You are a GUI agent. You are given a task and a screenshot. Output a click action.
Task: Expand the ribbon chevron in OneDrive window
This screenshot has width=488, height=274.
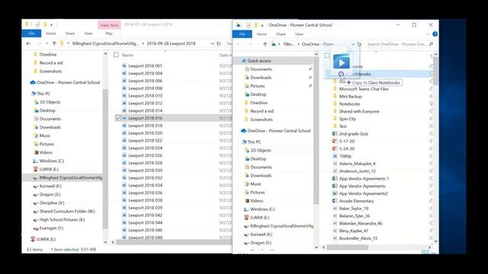click(x=427, y=33)
